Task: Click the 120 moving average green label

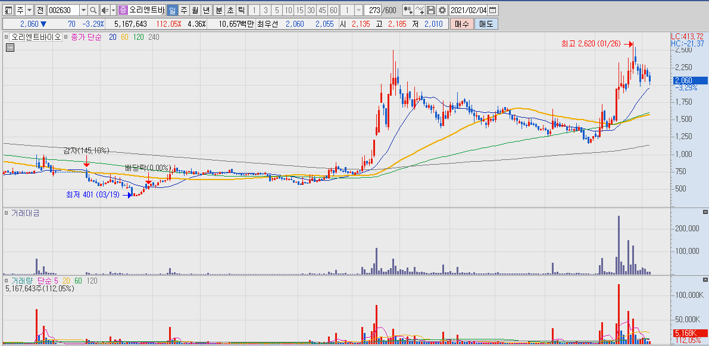Action: [x=138, y=37]
